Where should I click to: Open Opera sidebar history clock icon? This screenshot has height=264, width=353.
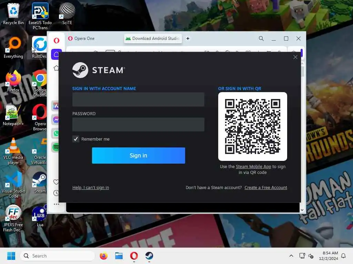pyautogui.click(x=56, y=193)
